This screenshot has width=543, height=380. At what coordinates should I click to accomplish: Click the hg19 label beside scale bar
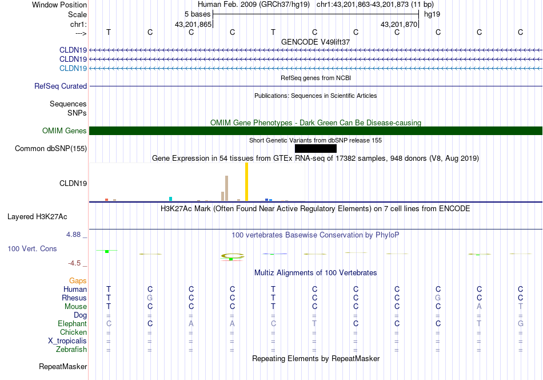[432, 14]
